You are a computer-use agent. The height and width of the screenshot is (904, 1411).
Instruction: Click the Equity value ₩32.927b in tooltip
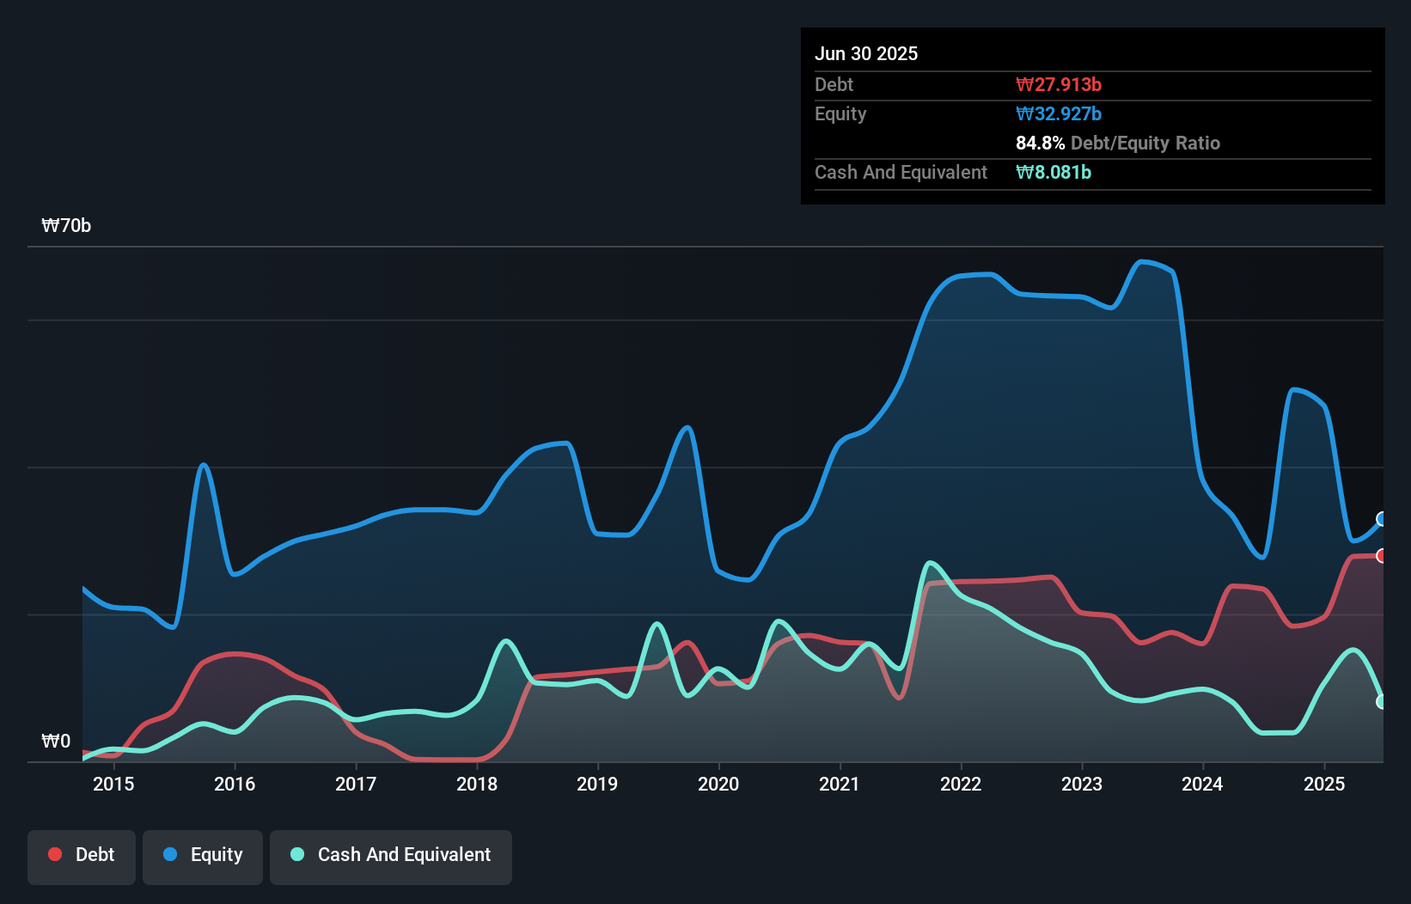[1059, 113]
